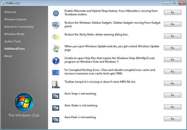Click the Hibernate power icon

coord(56,13)
